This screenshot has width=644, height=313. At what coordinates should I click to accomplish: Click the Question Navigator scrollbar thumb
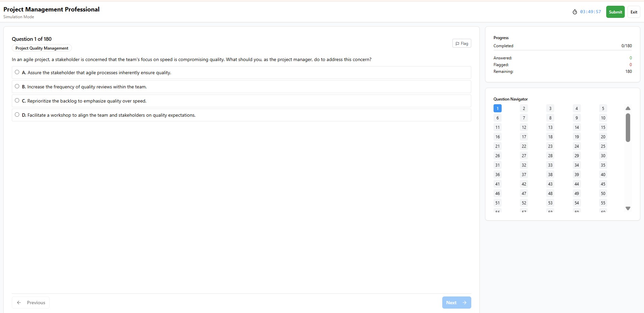(x=628, y=127)
